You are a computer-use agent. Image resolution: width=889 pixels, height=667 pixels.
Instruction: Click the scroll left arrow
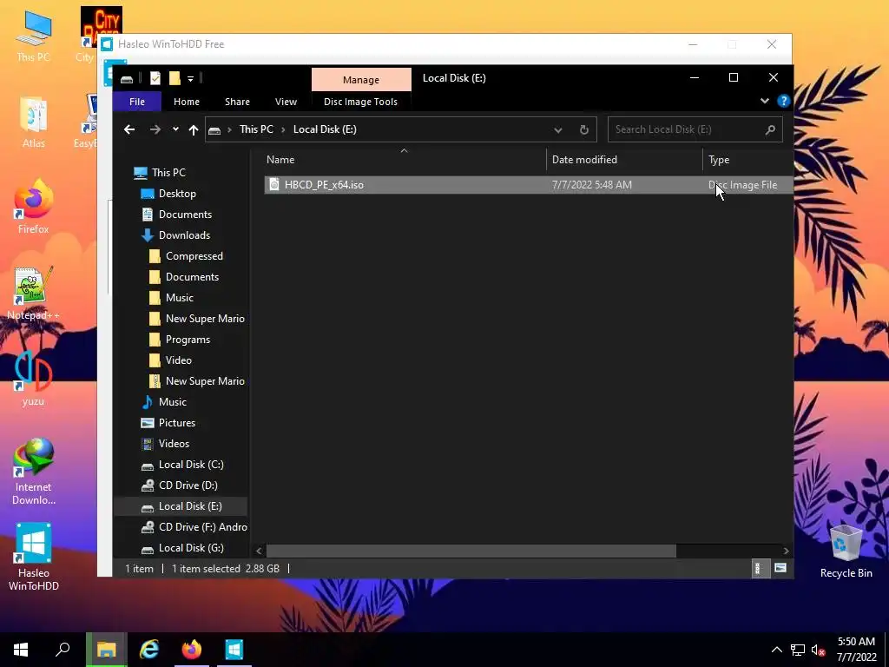click(x=259, y=551)
